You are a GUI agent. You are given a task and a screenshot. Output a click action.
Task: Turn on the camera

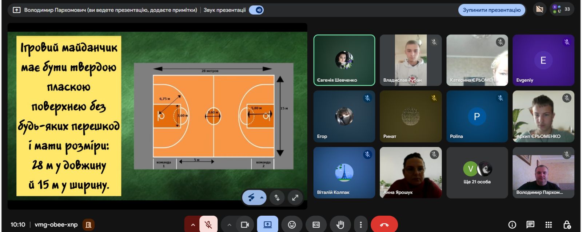click(x=245, y=225)
